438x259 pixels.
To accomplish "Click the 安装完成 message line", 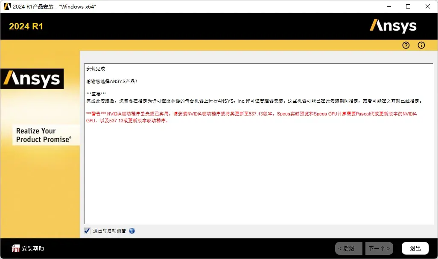I will click(96, 69).
